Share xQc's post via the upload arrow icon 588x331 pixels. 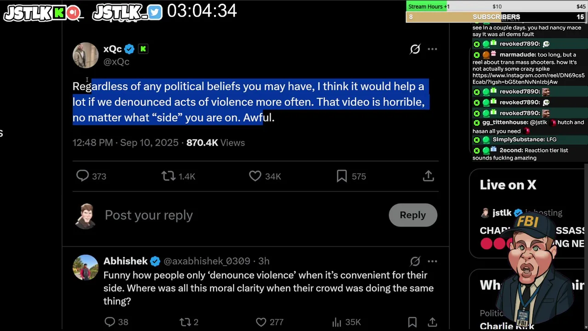coord(428,176)
